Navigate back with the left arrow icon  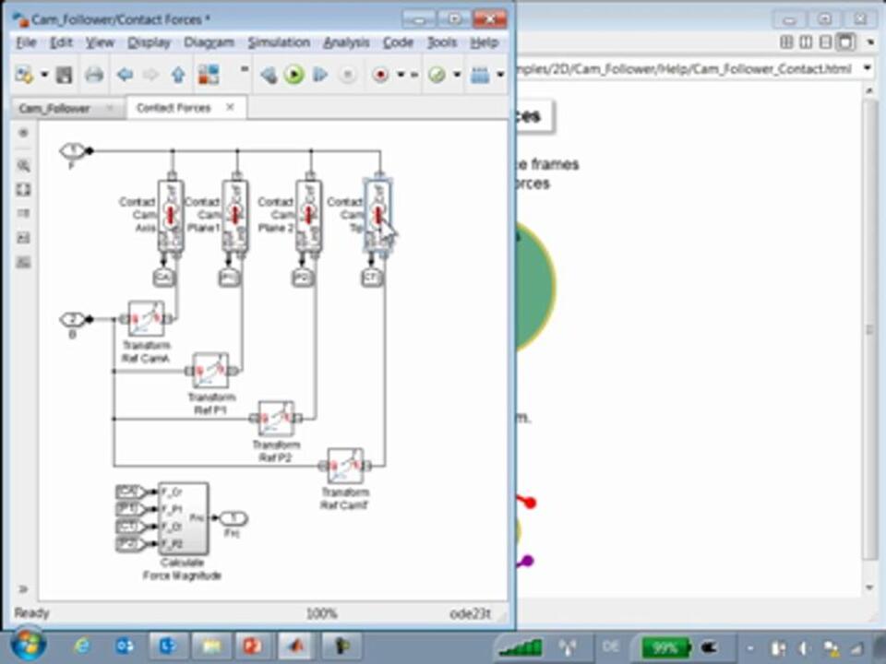[x=125, y=76]
